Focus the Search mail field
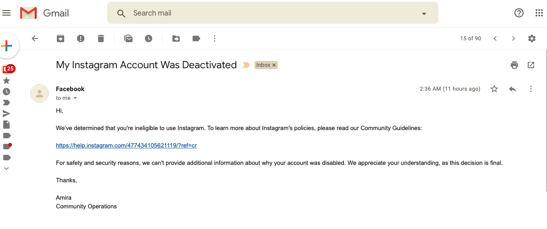The height and width of the screenshot is (229, 547). click(x=272, y=13)
